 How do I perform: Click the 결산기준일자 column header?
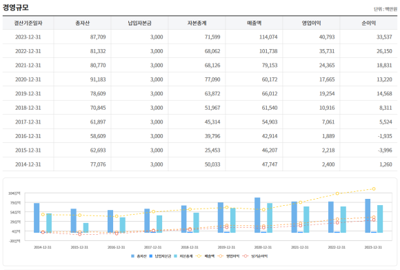coord(28,23)
